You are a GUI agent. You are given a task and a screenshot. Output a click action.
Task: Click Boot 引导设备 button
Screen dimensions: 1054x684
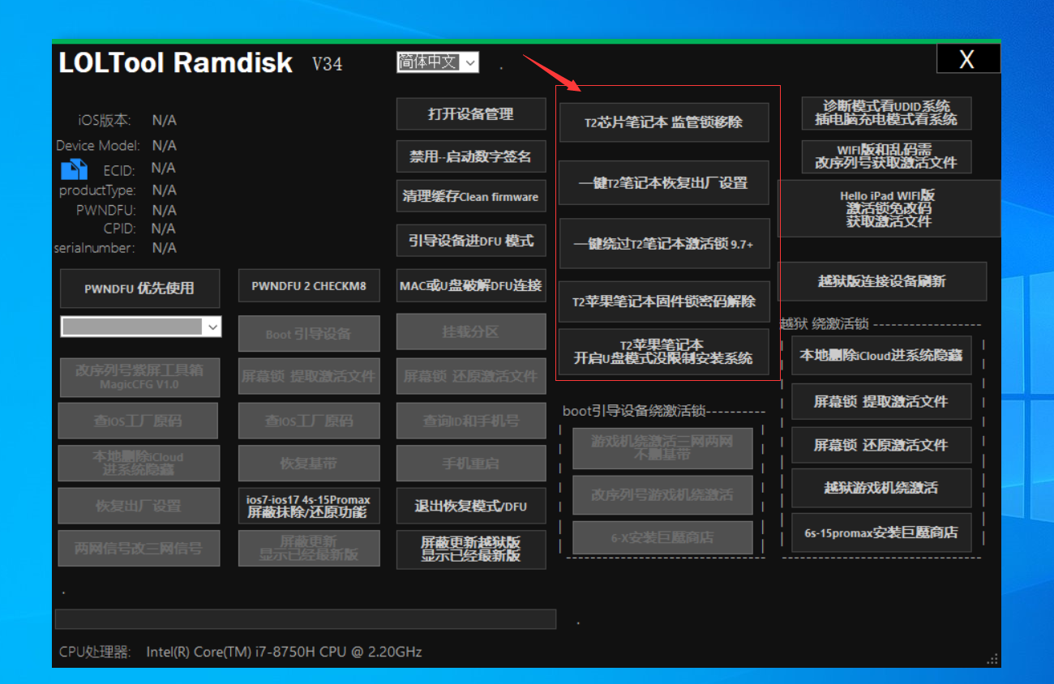[309, 334]
